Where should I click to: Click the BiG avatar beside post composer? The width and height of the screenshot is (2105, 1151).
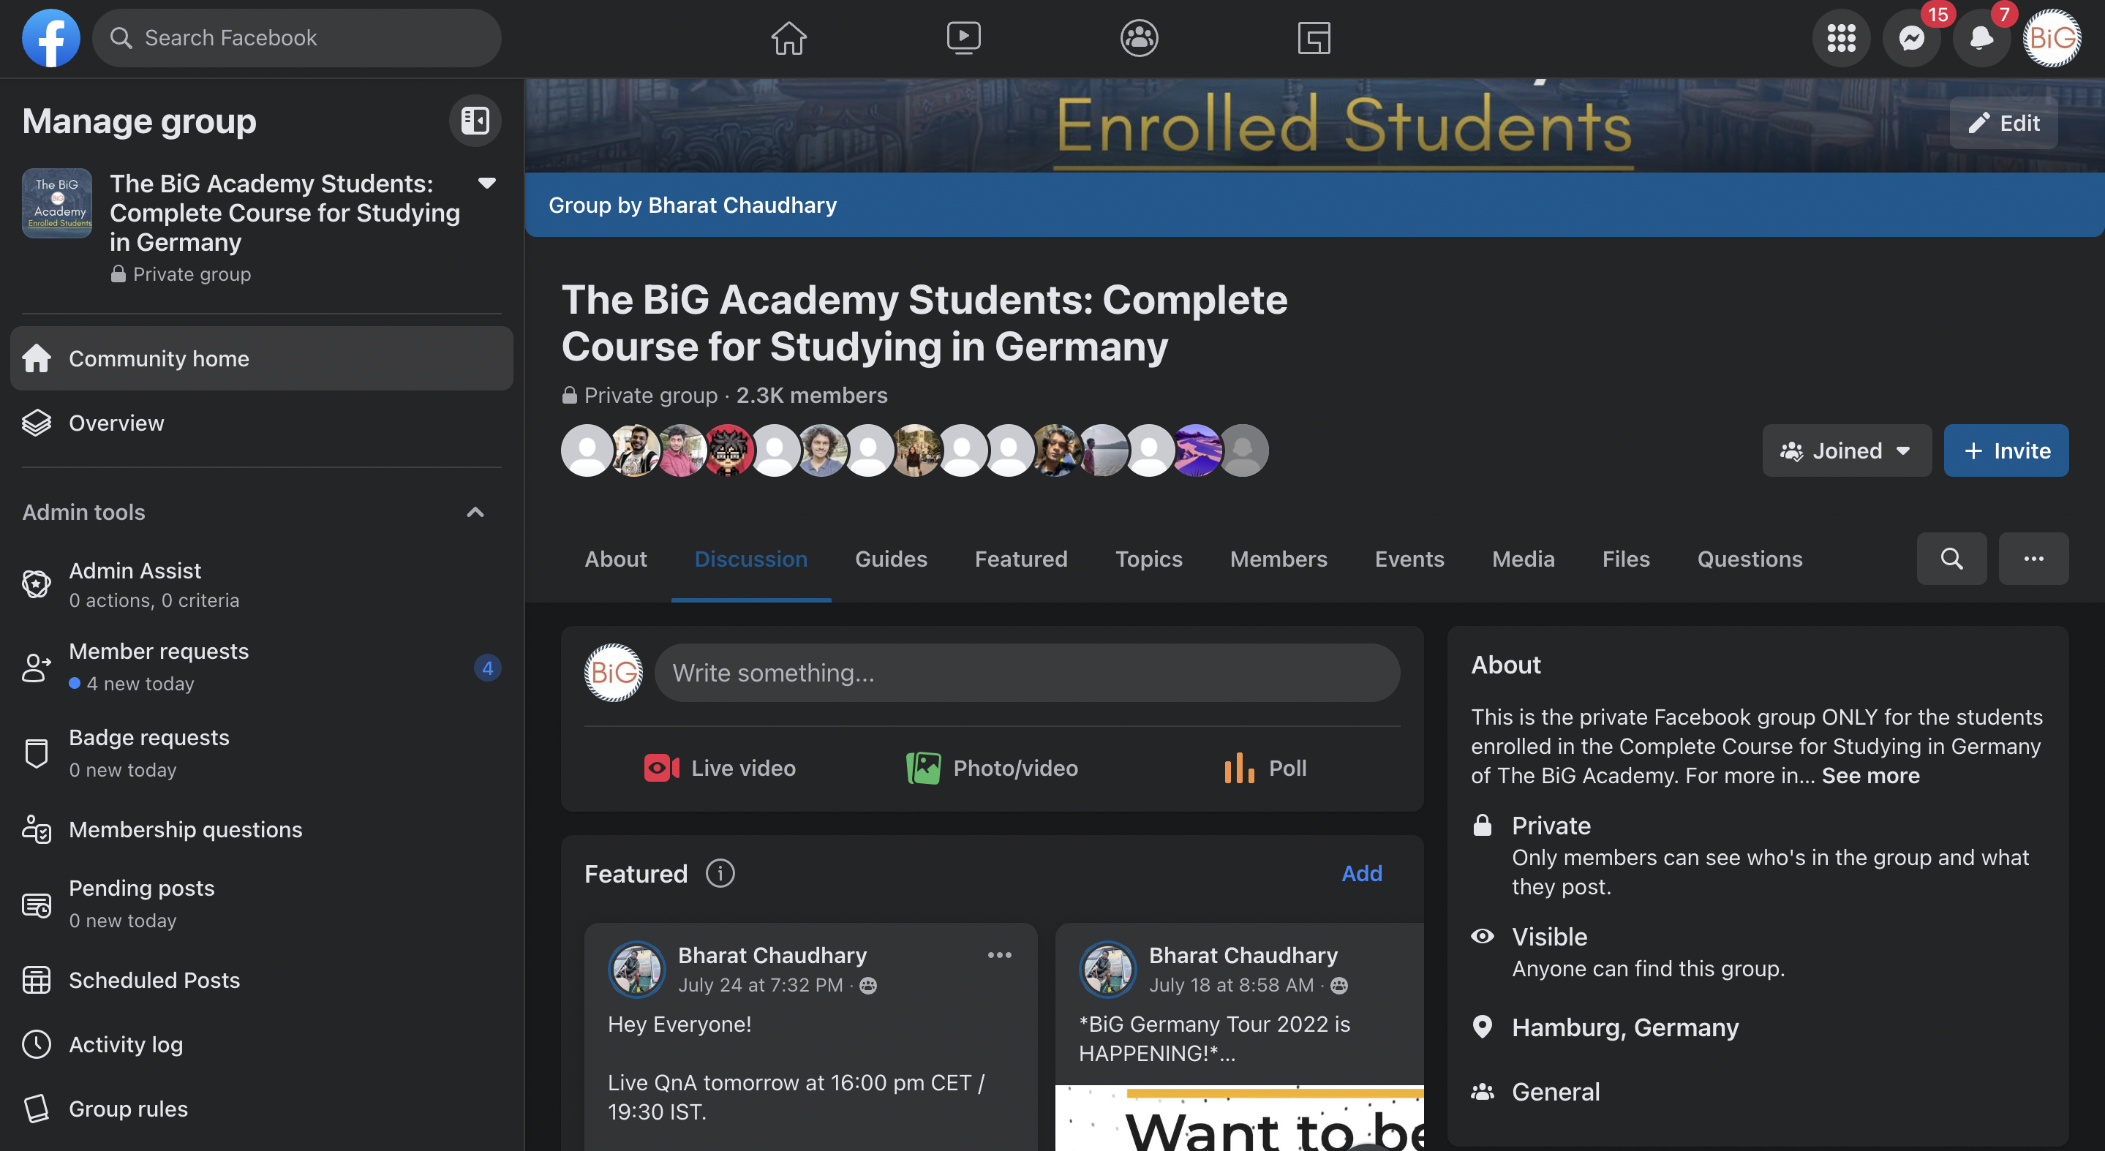click(613, 672)
